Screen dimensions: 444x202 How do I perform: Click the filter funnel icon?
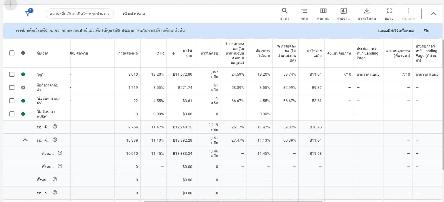[x=28, y=13]
